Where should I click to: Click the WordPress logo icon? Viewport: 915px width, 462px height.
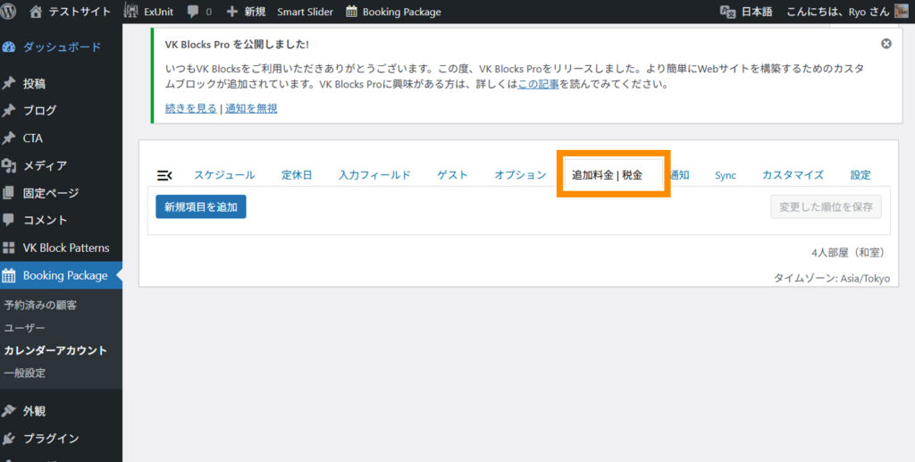[x=10, y=12]
